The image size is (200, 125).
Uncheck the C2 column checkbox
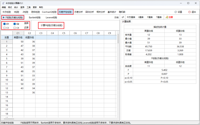(x=14, y=24)
